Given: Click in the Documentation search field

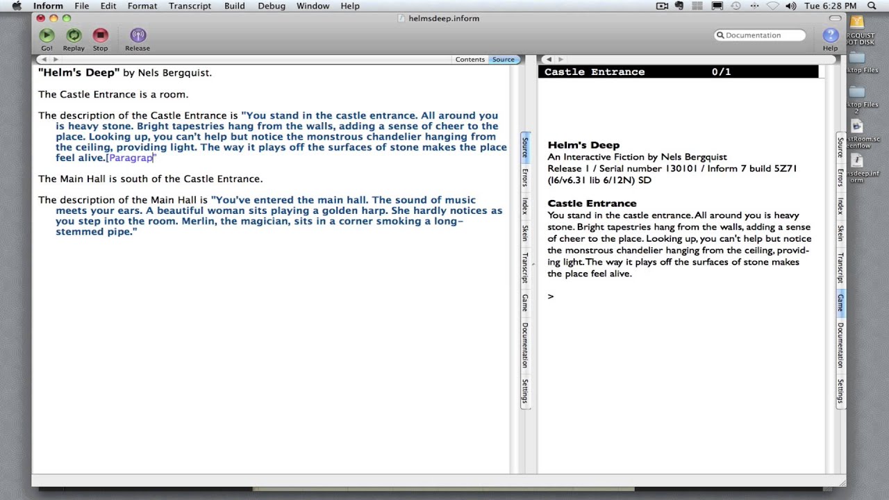Looking at the screenshot, I should 760,35.
